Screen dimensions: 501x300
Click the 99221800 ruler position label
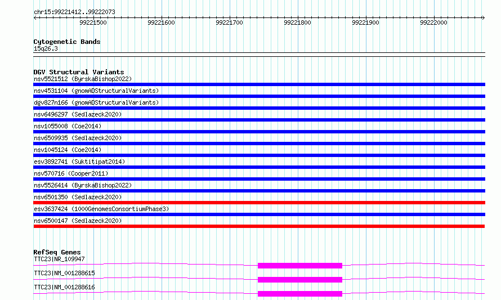(x=297, y=23)
